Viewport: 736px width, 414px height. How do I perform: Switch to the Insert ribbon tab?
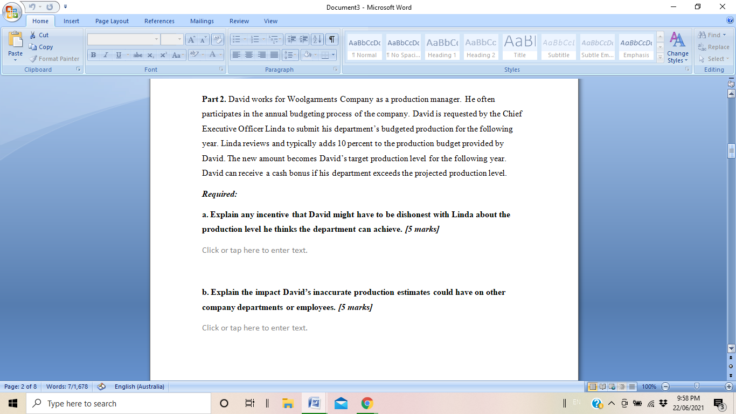[x=71, y=20]
